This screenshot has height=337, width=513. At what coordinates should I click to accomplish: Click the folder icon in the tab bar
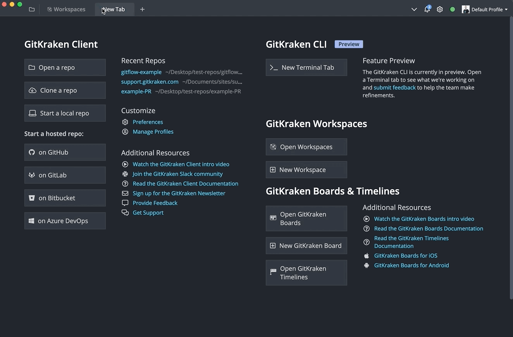32,9
